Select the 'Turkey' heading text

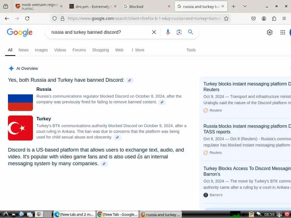point(43,119)
